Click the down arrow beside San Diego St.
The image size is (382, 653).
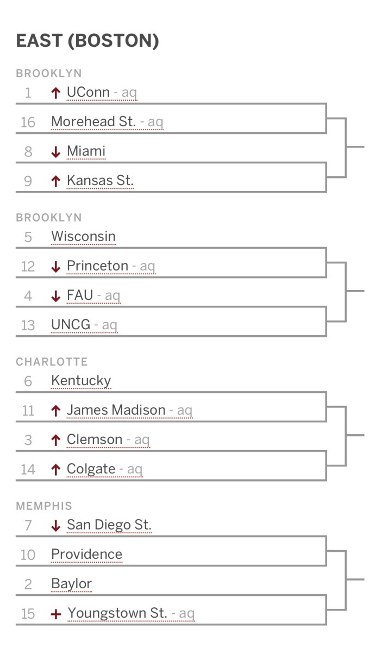[x=55, y=526]
